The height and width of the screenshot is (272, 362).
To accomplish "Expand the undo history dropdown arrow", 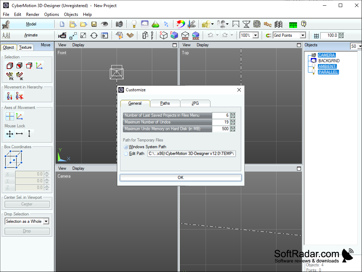I will (x=217, y=35).
